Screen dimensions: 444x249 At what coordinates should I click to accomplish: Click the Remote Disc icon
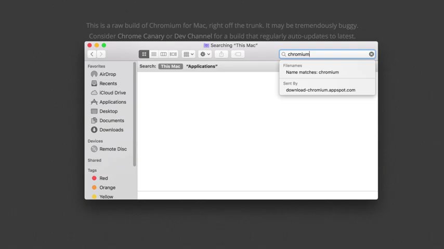(94, 149)
